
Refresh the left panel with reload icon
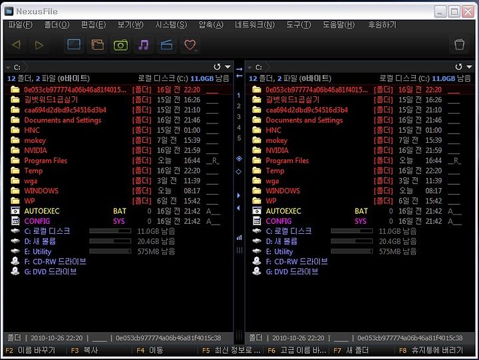point(217,67)
